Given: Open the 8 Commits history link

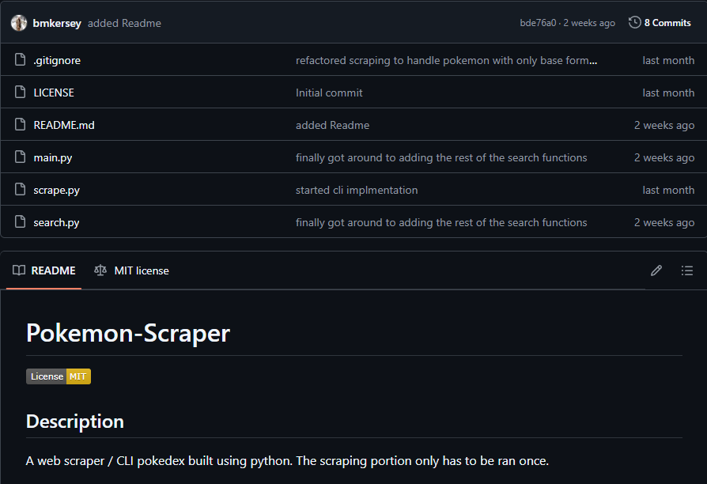Looking at the screenshot, I should click(x=660, y=23).
